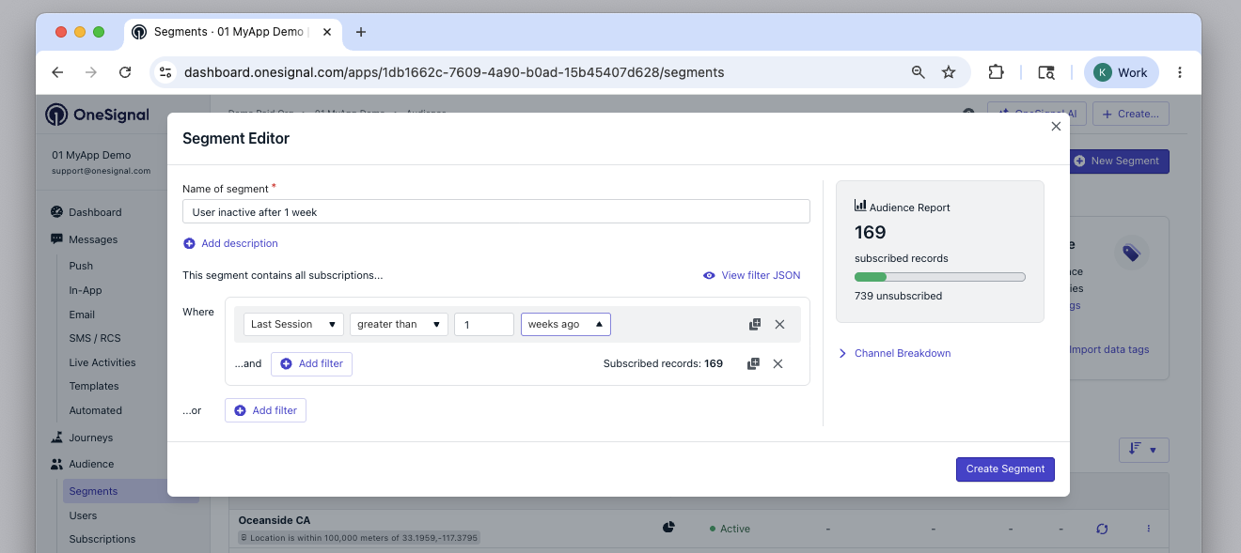The width and height of the screenshot is (1241, 553).
Task: Open Push in the sidebar
Action: pos(81,266)
